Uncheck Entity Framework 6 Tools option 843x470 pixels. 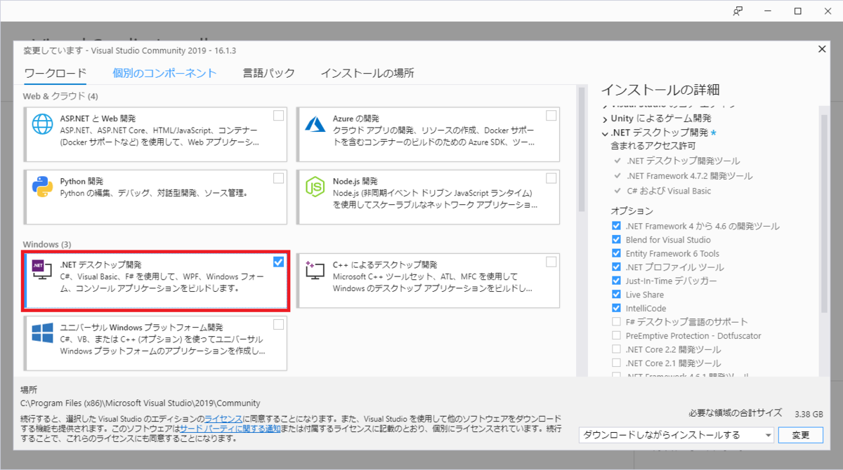pos(616,253)
